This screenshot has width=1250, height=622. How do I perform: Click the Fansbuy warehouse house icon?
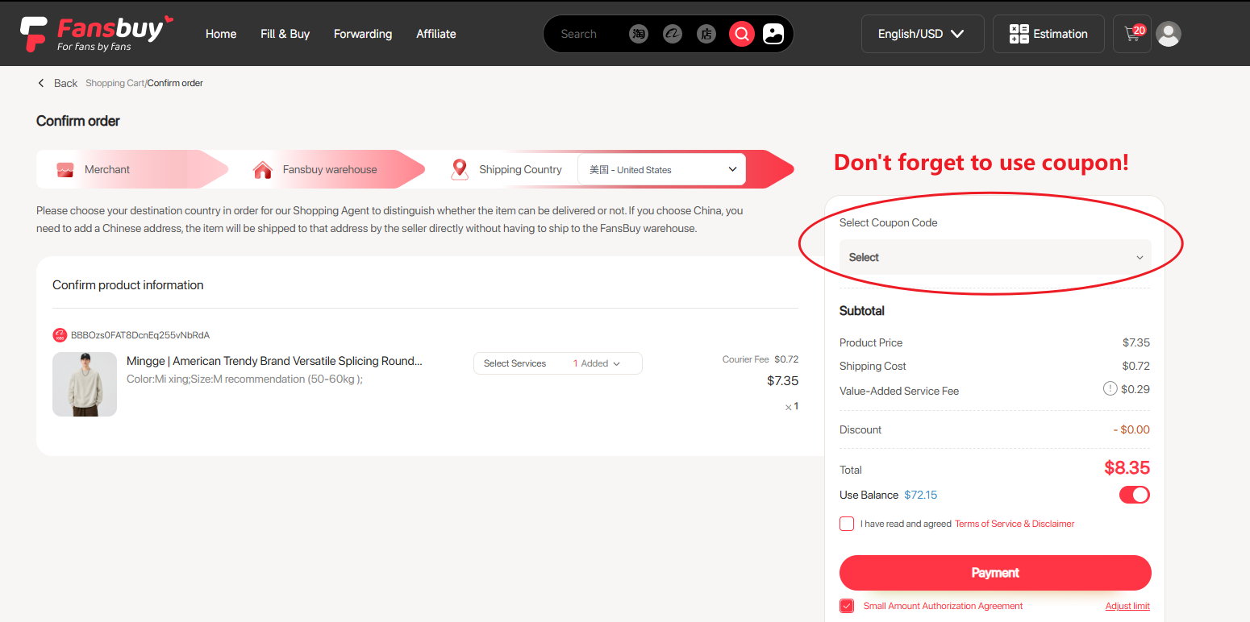click(x=262, y=169)
